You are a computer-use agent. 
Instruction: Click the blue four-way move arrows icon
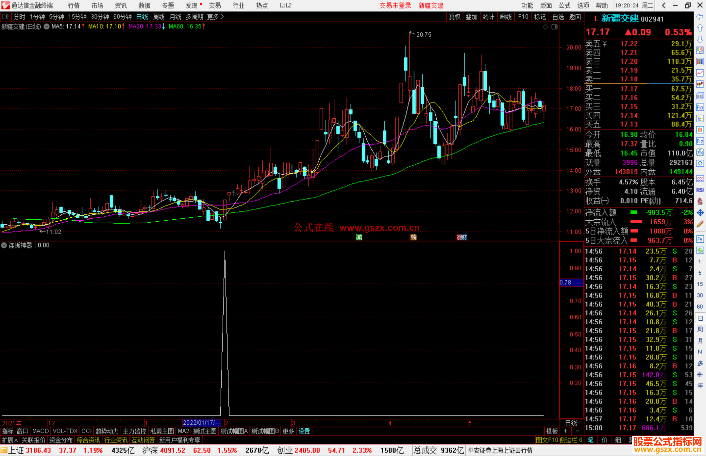(700, 213)
